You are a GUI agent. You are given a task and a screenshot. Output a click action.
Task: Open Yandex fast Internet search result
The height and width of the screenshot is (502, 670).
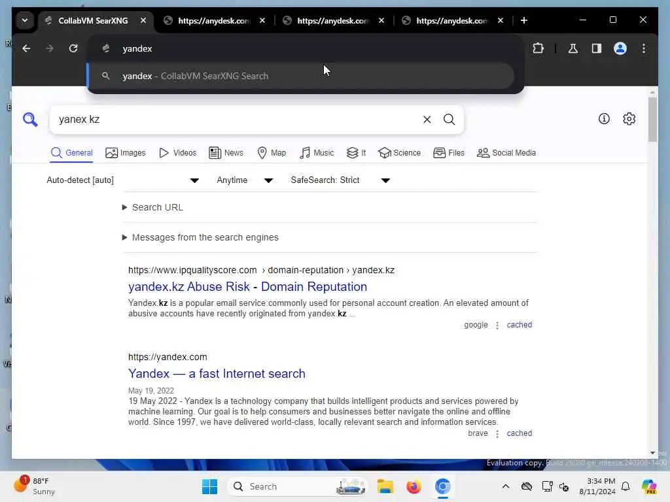[217, 374]
